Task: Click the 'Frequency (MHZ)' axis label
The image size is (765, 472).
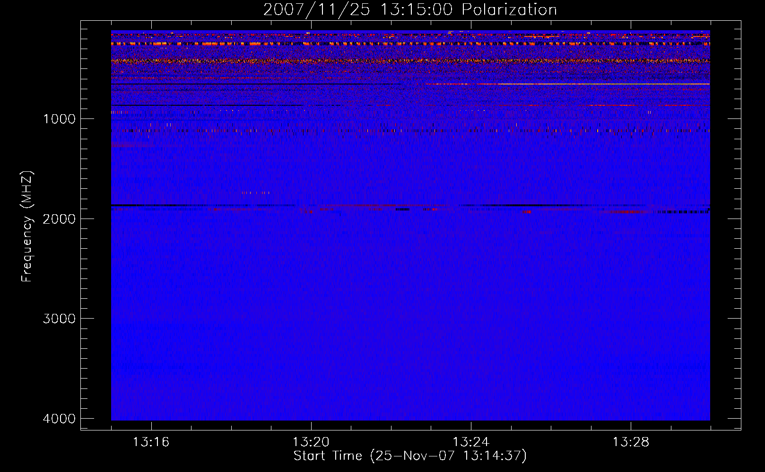Action: (27, 227)
